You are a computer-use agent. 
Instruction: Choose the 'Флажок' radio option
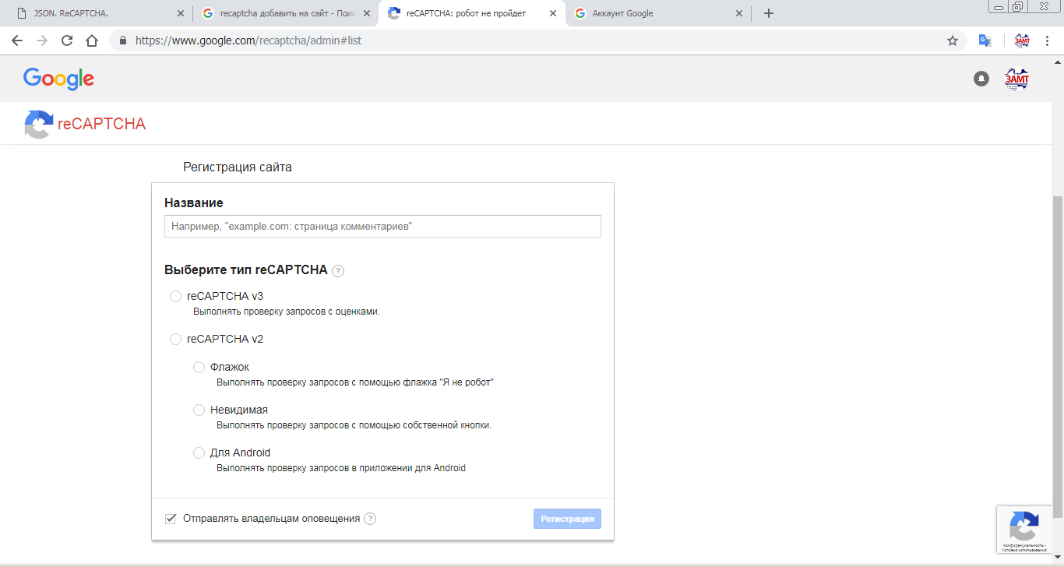point(199,368)
